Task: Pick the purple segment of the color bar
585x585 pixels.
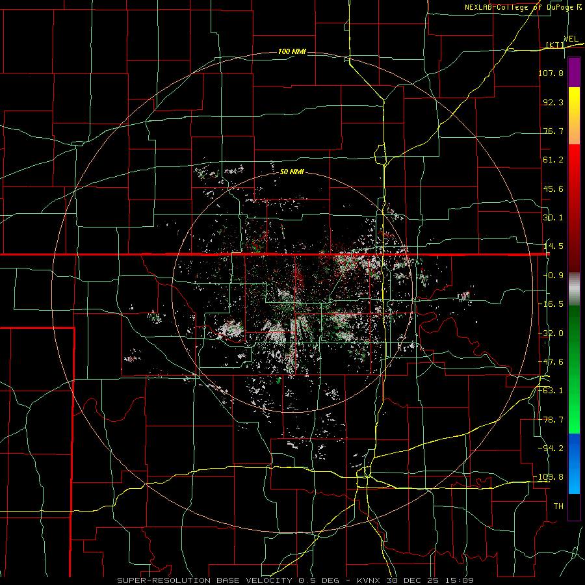Action: 574,72
